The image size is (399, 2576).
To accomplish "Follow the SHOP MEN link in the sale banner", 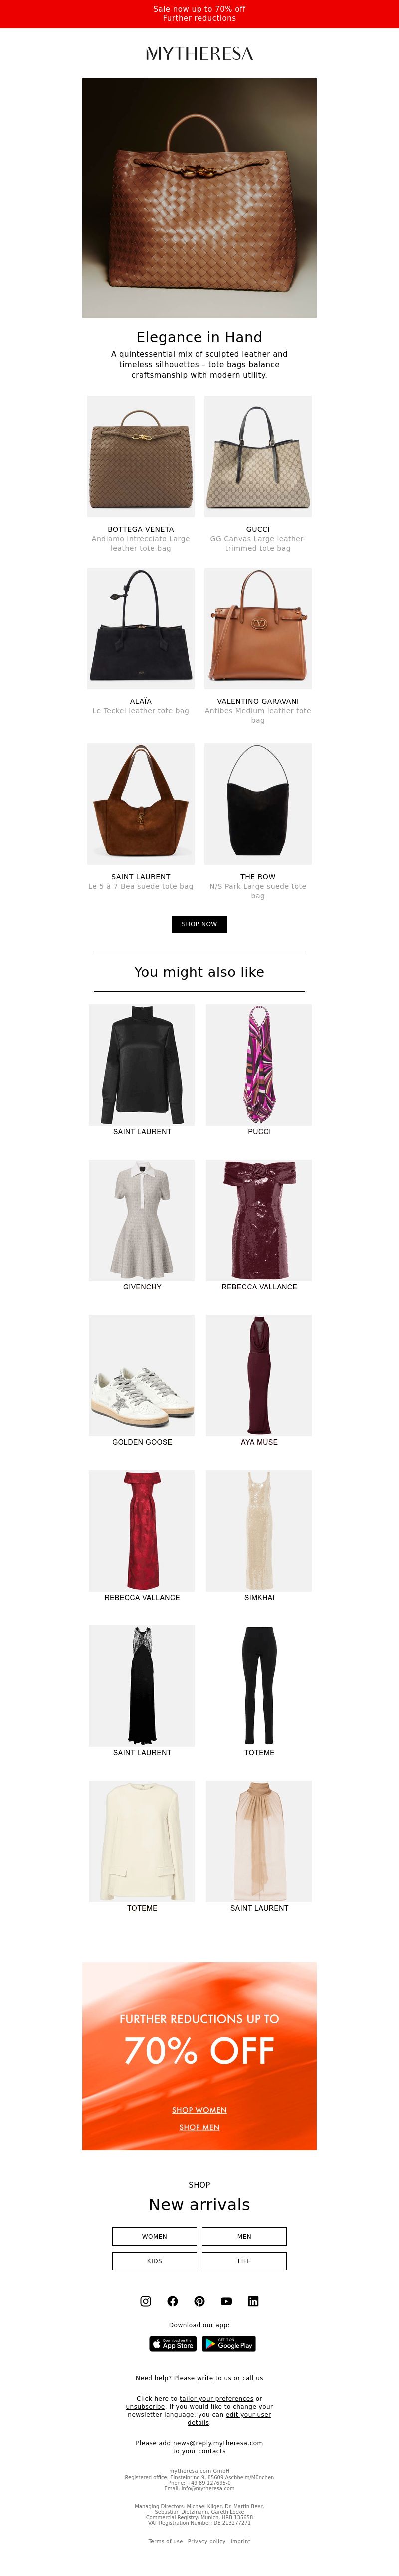I will click(199, 2127).
